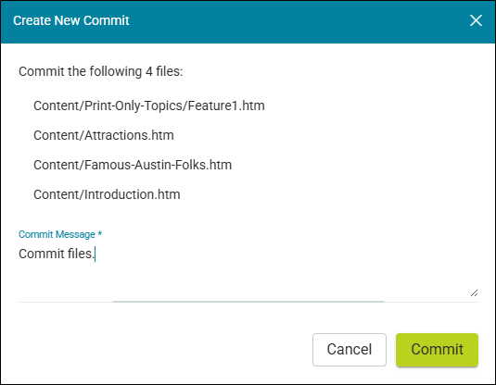Click the green Commit button
496x385 pixels.
pyautogui.click(x=437, y=349)
